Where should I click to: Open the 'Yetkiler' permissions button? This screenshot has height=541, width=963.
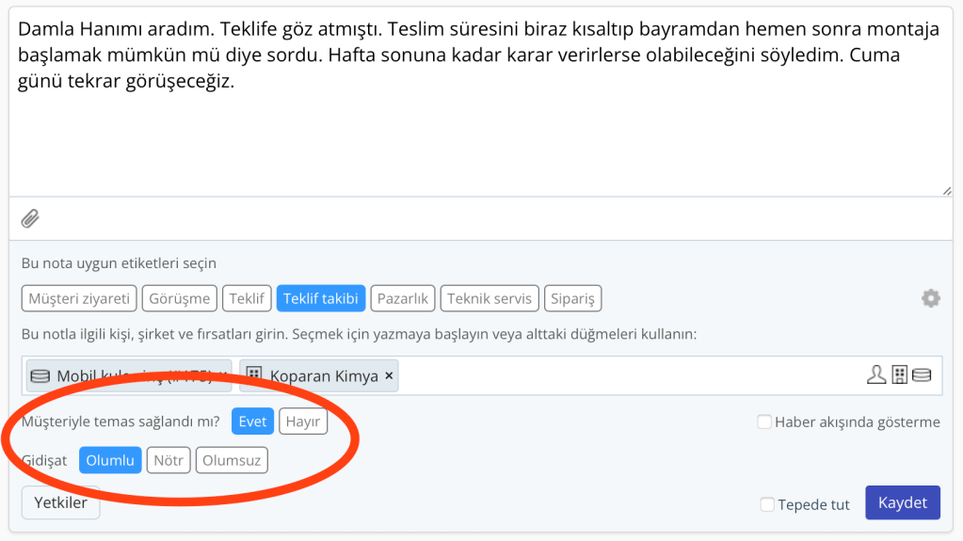coord(60,502)
